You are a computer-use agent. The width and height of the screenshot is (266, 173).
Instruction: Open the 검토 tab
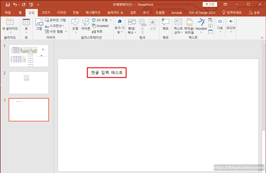coord(133,12)
